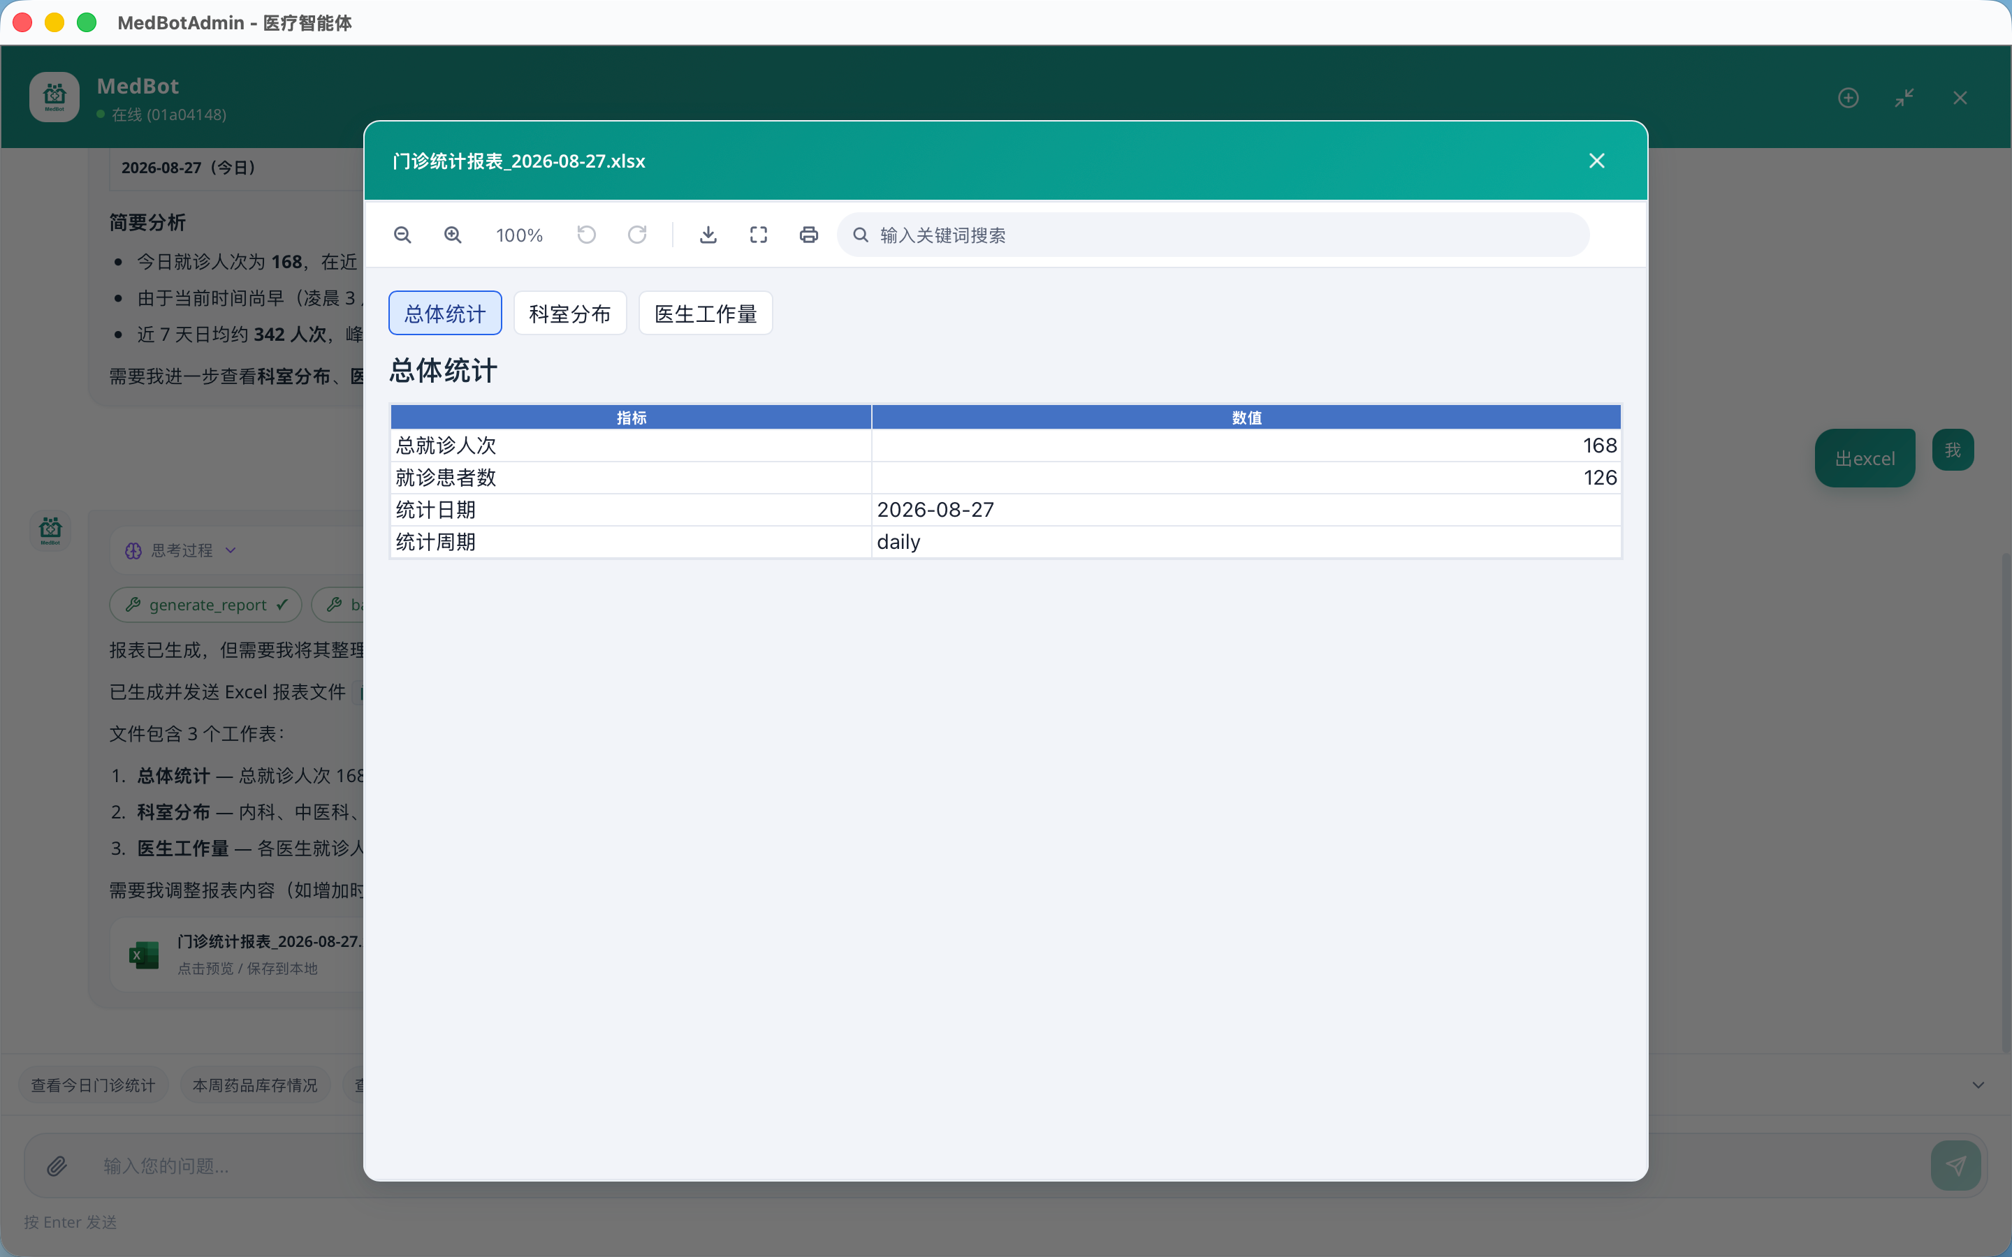This screenshot has height=1257, width=2012.
Task: Click the bot avatar beside the reply
Action: (x=50, y=529)
